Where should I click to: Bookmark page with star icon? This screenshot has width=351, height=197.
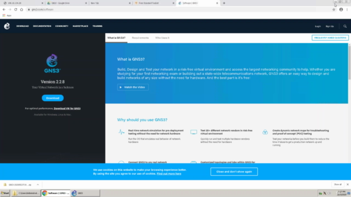[334, 9]
